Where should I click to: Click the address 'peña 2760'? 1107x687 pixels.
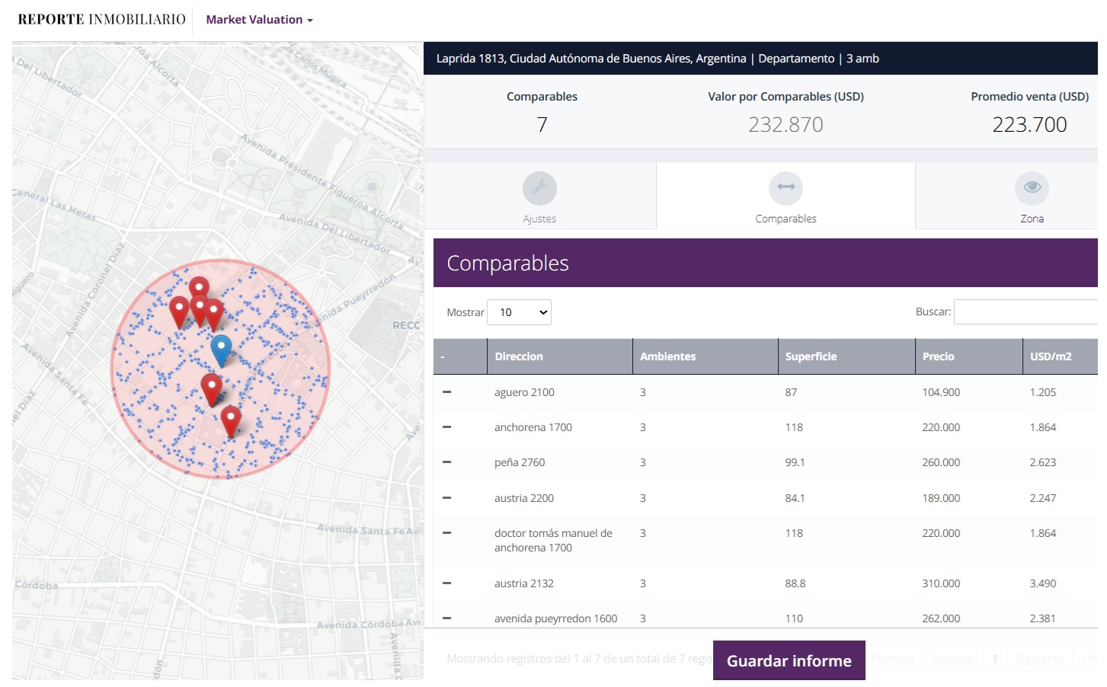[x=520, y=462]
